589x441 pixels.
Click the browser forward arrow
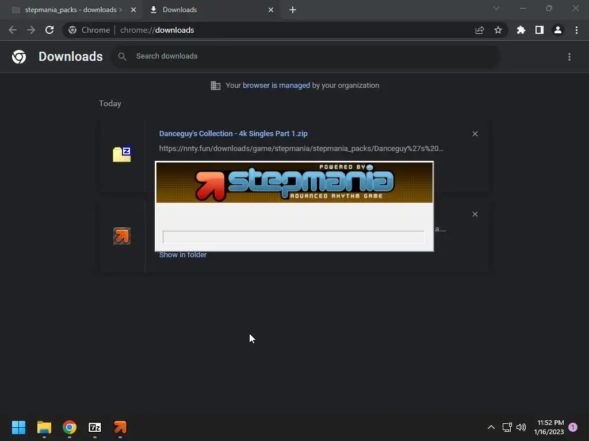pyautogui.click(x=31, y=30)
